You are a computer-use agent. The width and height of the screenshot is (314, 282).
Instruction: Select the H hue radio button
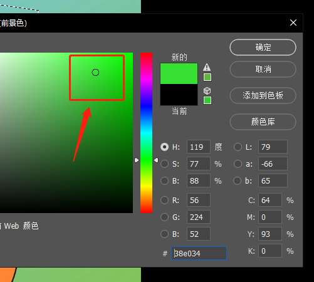(x=165, y=147)
